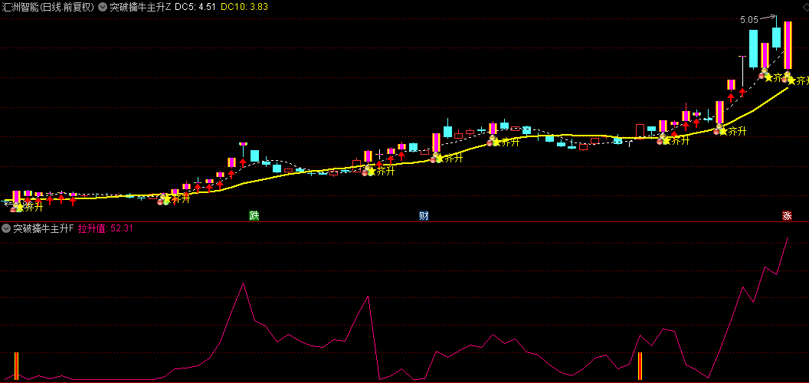Open the 突破擒牛主升Z indicator dropdown arrow
This screenshot has height=383, width=809.
click(x=102, y=7)
